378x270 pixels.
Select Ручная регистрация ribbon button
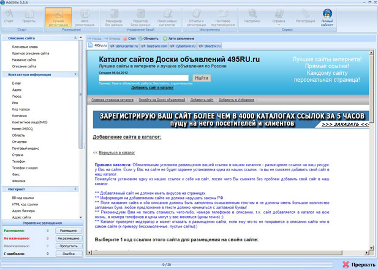(x=58, y=17)
